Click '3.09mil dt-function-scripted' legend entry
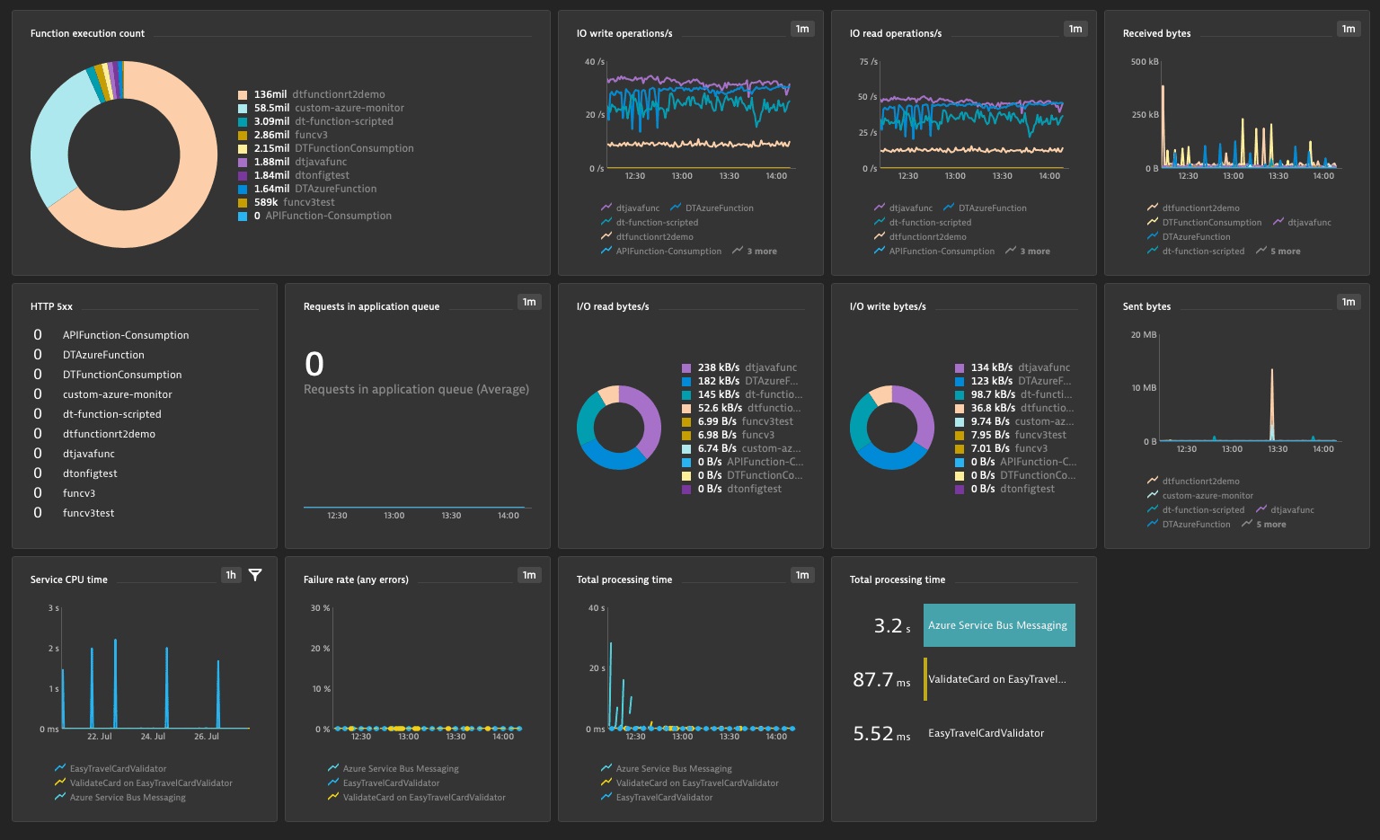This screenshot has width=1380, height=840. [x=315, y=121]
